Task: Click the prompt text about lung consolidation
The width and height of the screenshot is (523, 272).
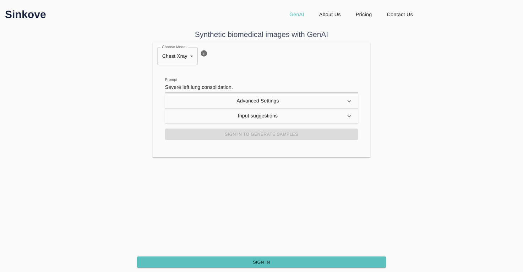Action: [199, 87]
